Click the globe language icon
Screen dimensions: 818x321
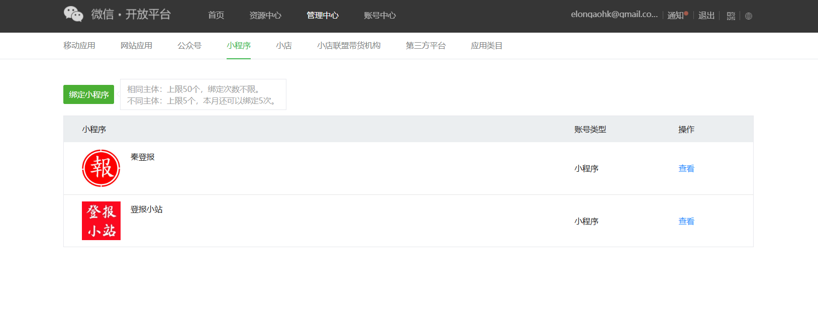tap(749, 16)
